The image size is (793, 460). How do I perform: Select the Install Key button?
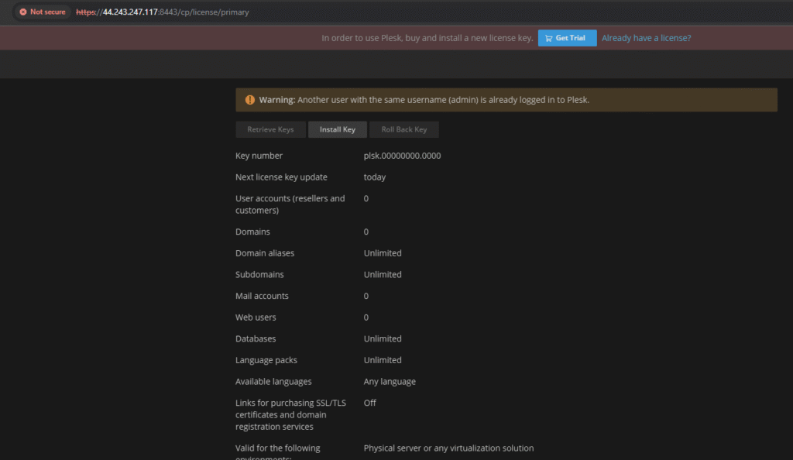point(337,129)
